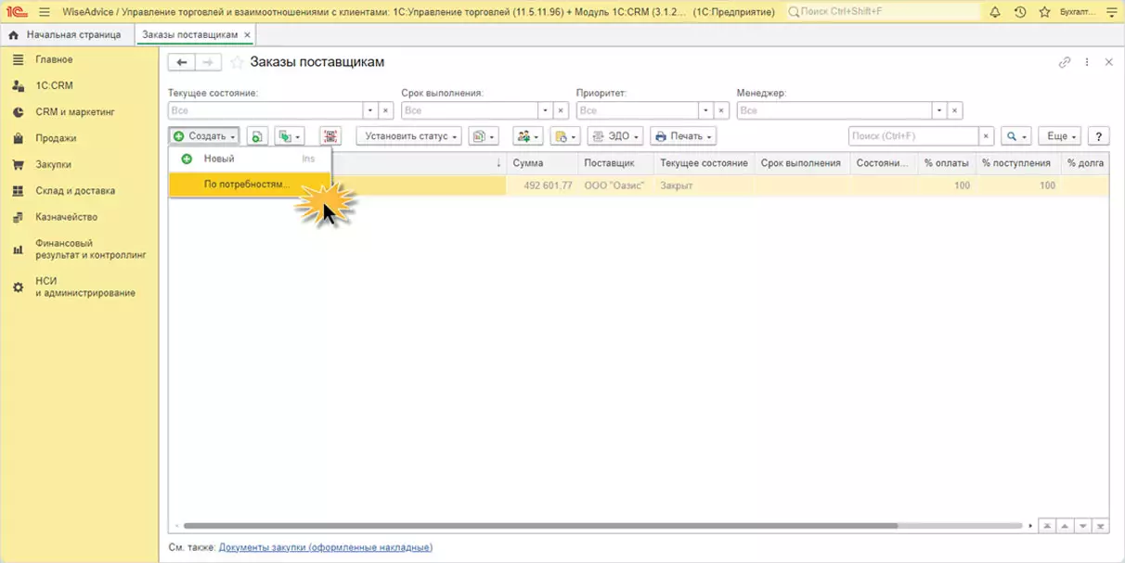Open Закупки section in sidebar

53,164
